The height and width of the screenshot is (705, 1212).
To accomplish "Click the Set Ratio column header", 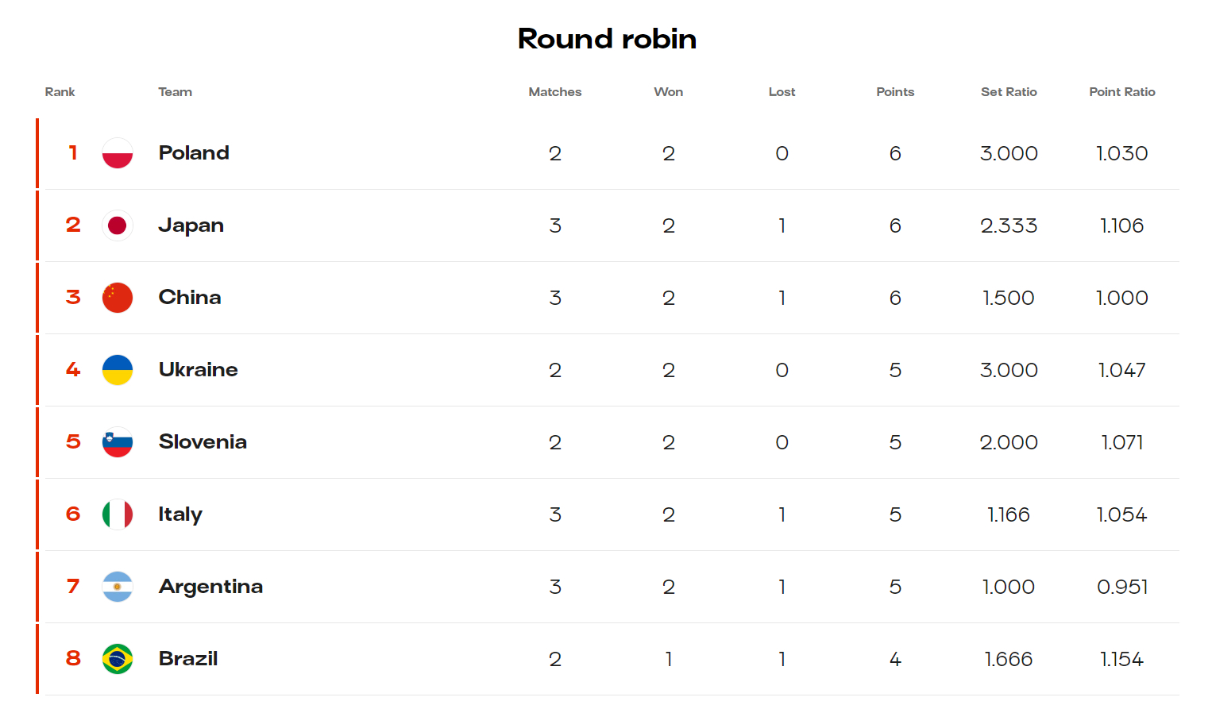I will [1009, 92].
